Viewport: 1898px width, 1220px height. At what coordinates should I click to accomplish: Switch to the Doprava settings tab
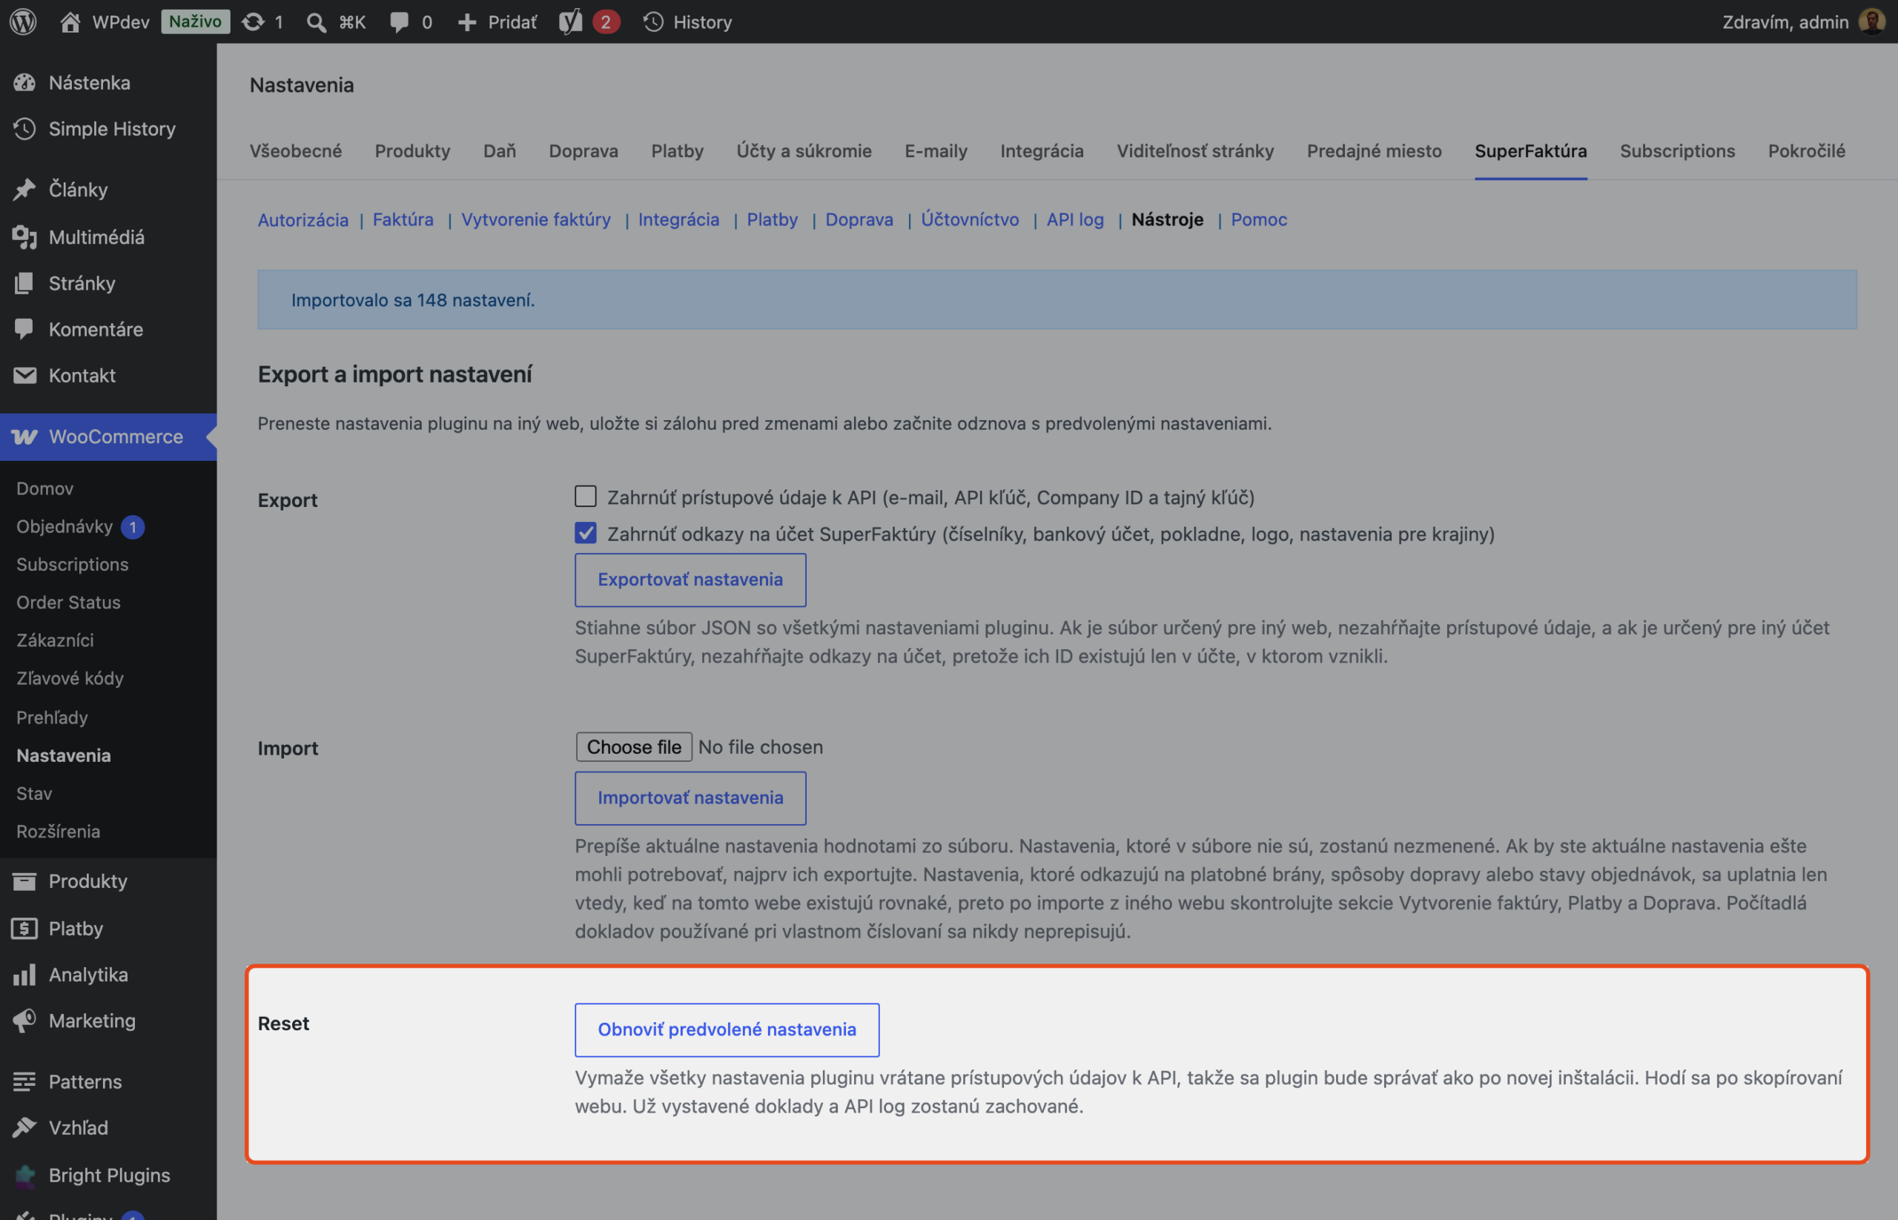click(x=583, y=150)
